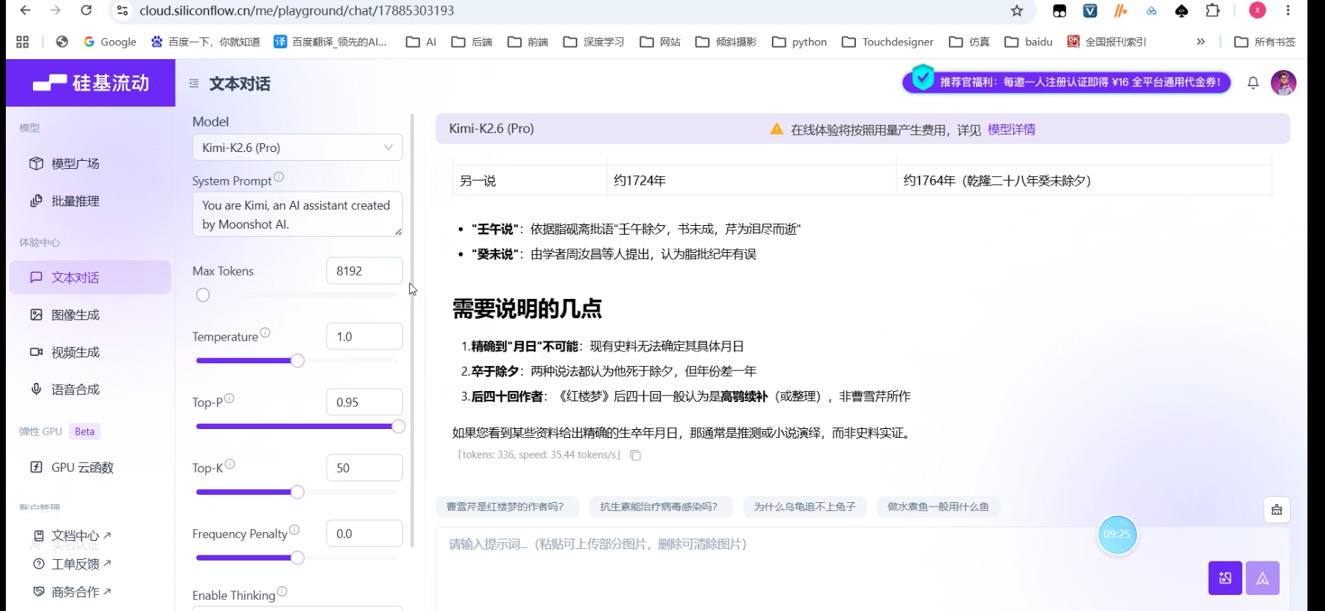Viewport: 1325px width, 611px height.
Task: Expand the python bookmarks folder
Action: point(800,42)
